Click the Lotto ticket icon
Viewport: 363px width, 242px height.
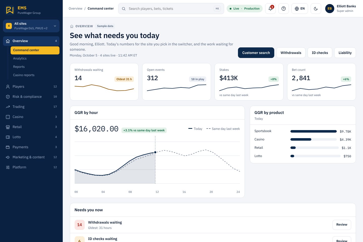pos(8,137)
